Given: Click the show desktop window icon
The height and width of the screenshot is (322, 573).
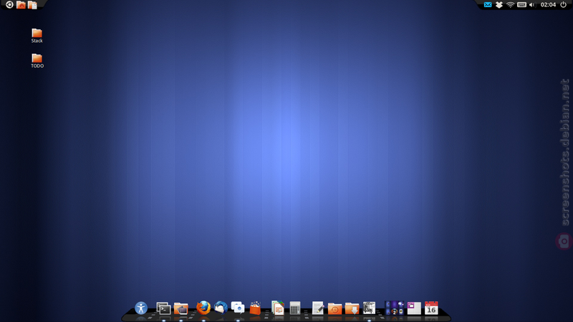Looking at the screenshot, I should (x=414, y=308).
